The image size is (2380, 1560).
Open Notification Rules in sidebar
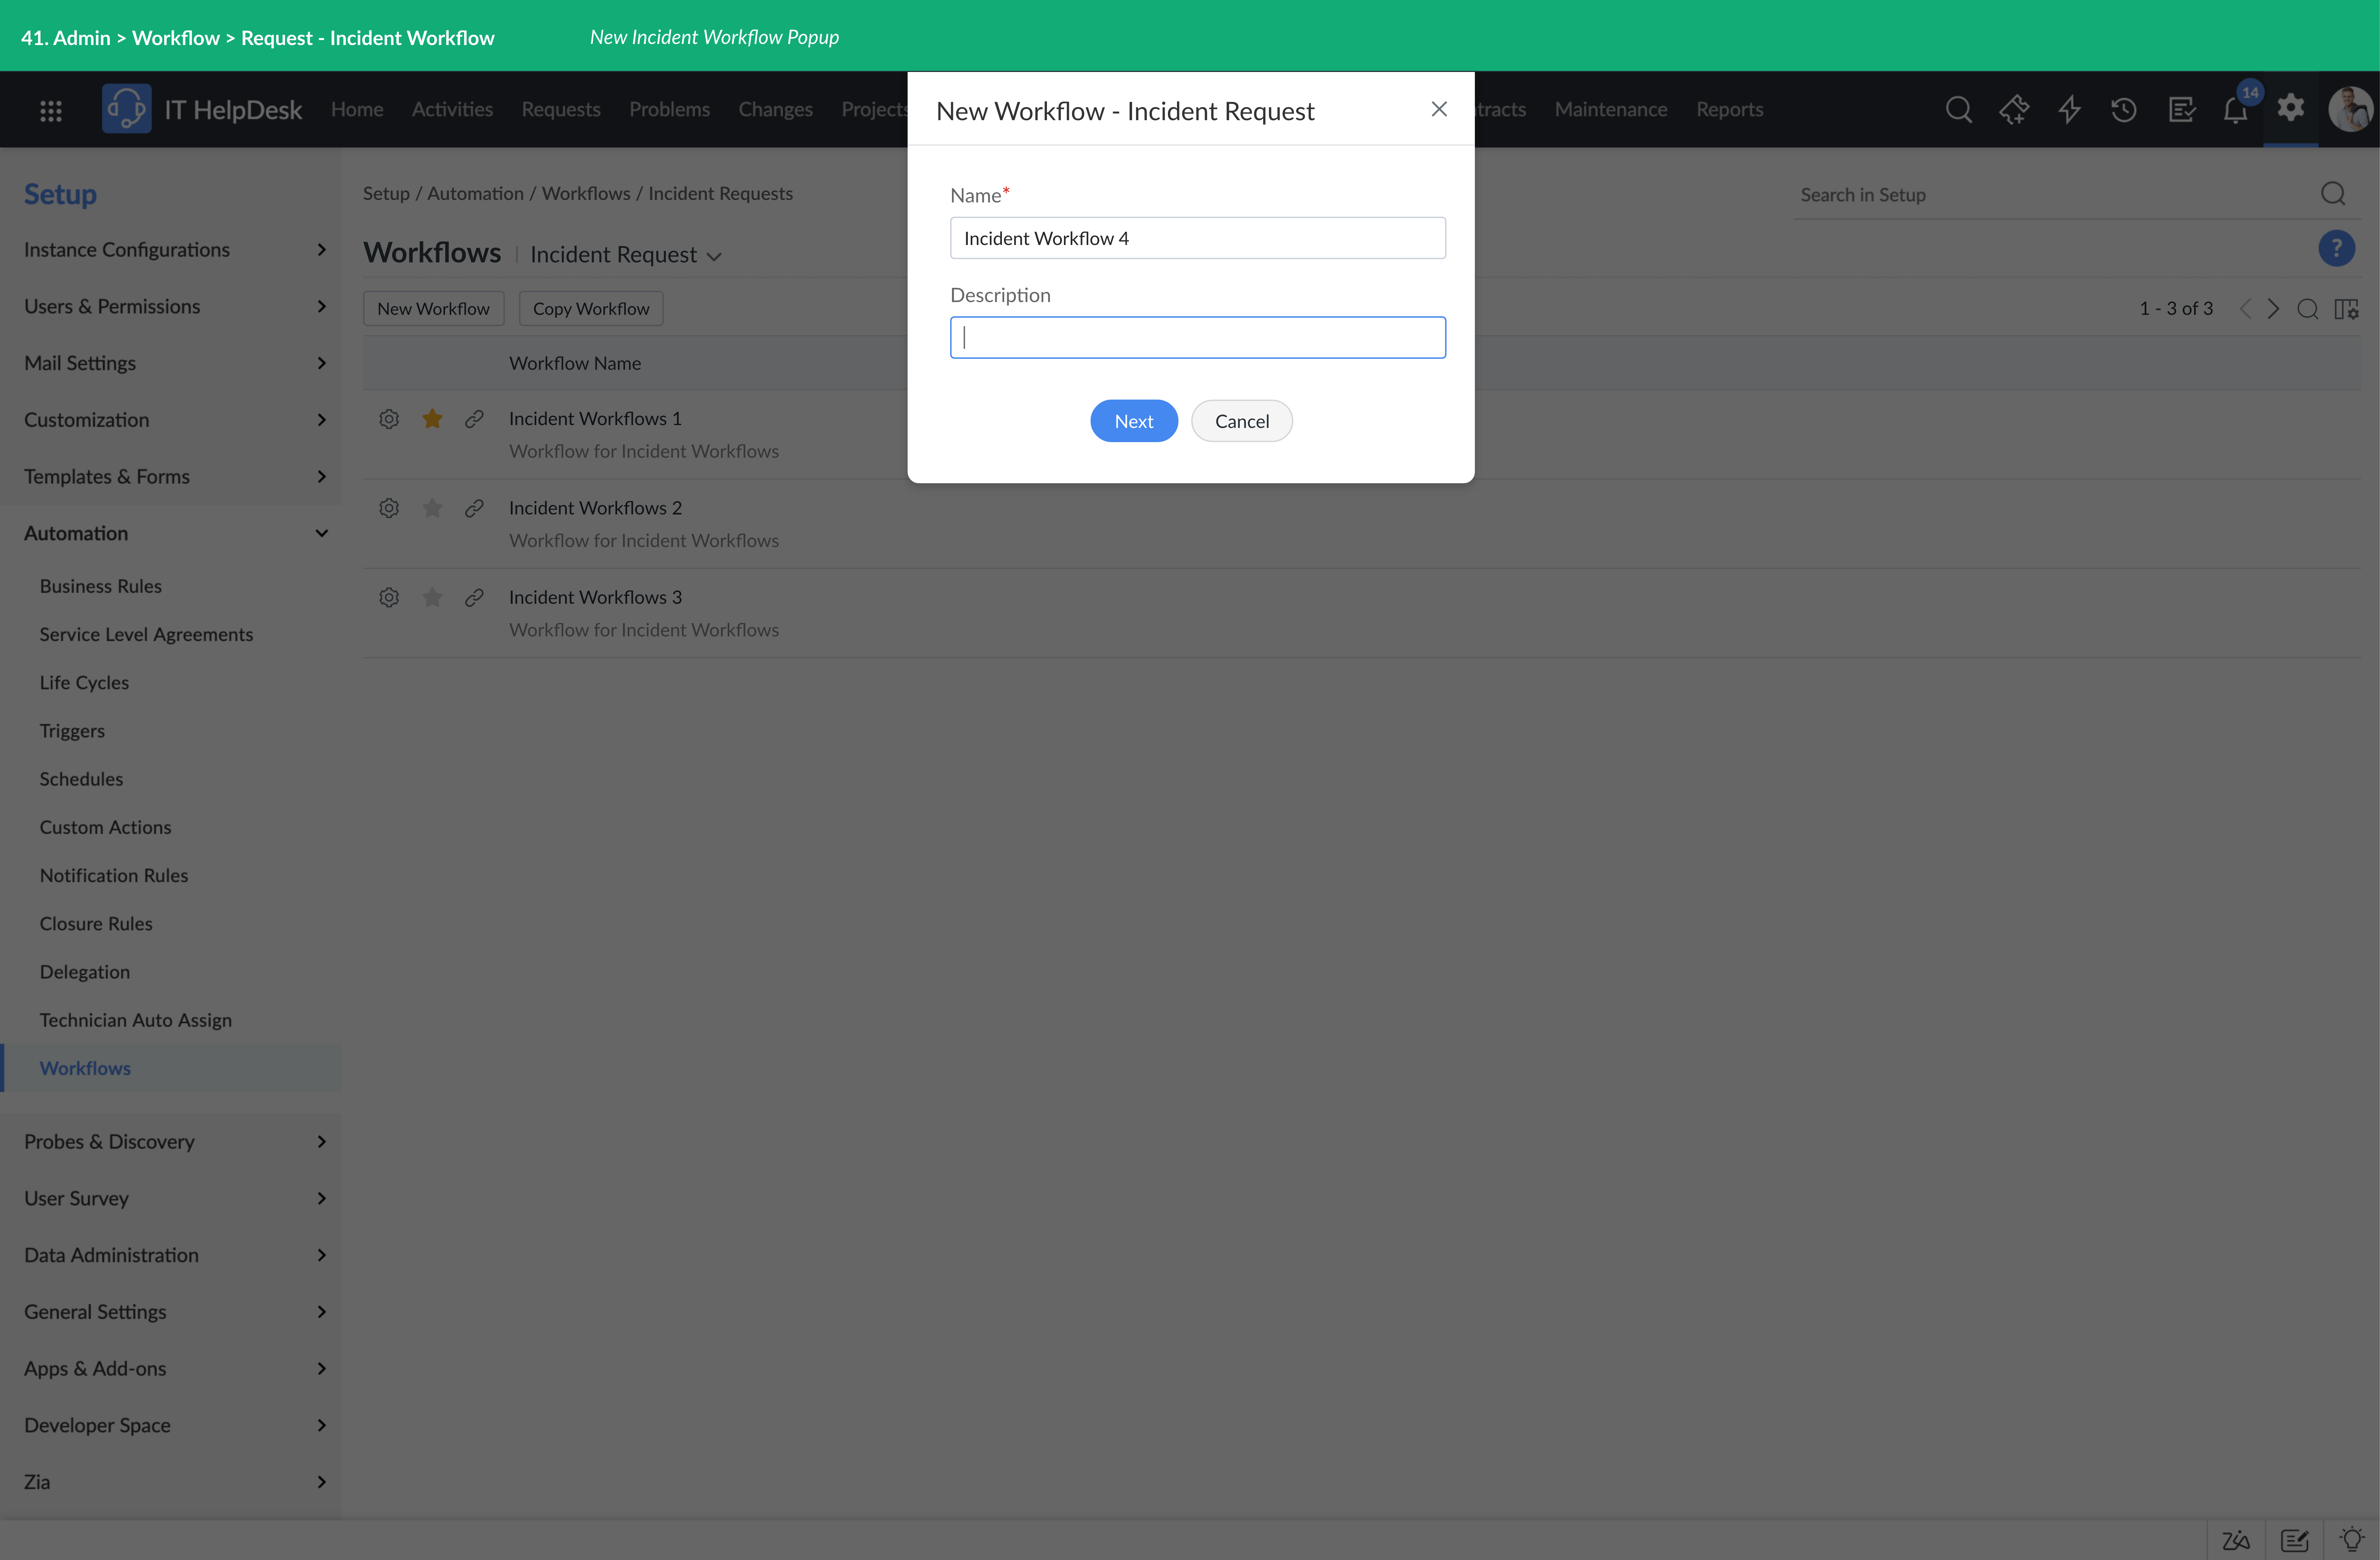coord(114,876)
